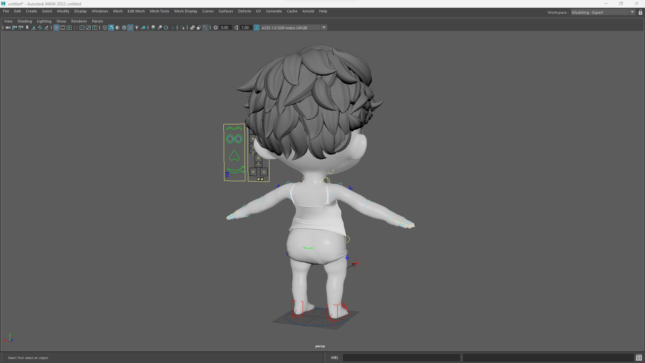Toggle the Resolution Gate icon
This screenshot has width=645, height=363.
pos(69,28)
